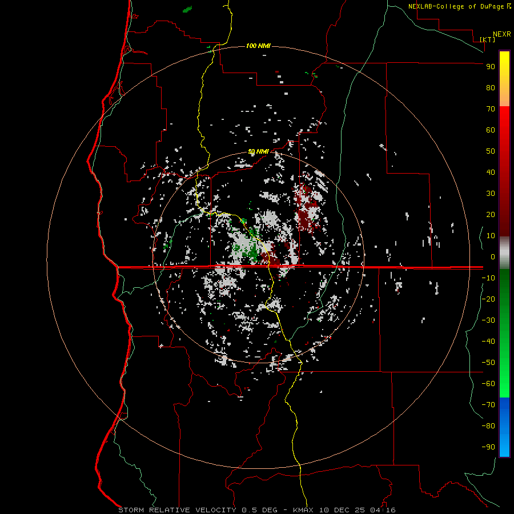
Task: Click the 100 NMI range ring label
Action: (258, 46)
